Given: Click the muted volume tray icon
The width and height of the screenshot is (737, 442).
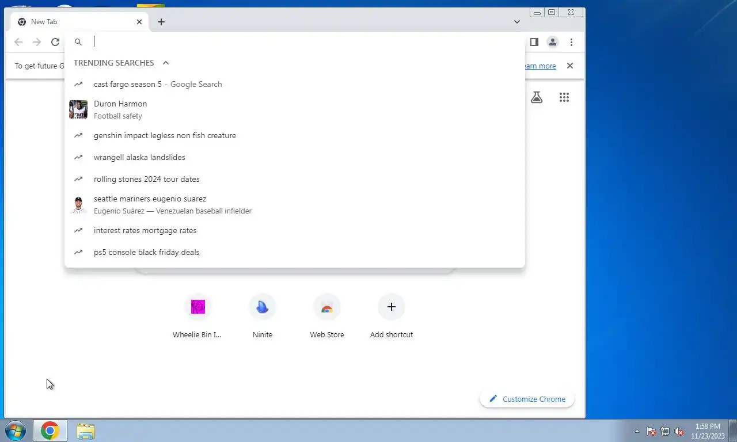Looking at the screenshot, I should pyautogui.click(x=679, y=431).
